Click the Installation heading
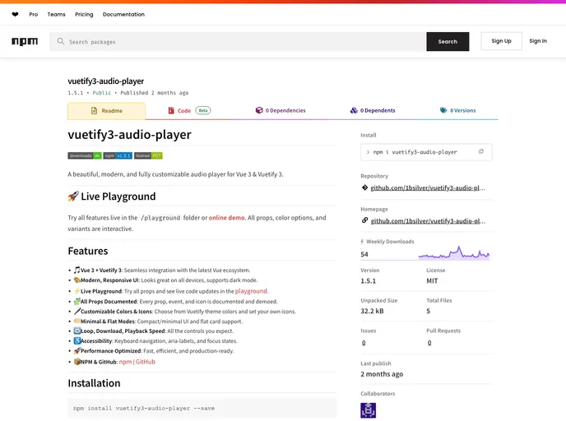566x421 pixels. click(94, 382)
